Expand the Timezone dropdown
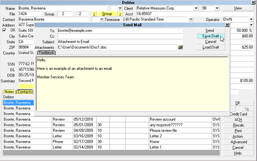Screen dimensions: 257x161 click(x=191, y=20)
